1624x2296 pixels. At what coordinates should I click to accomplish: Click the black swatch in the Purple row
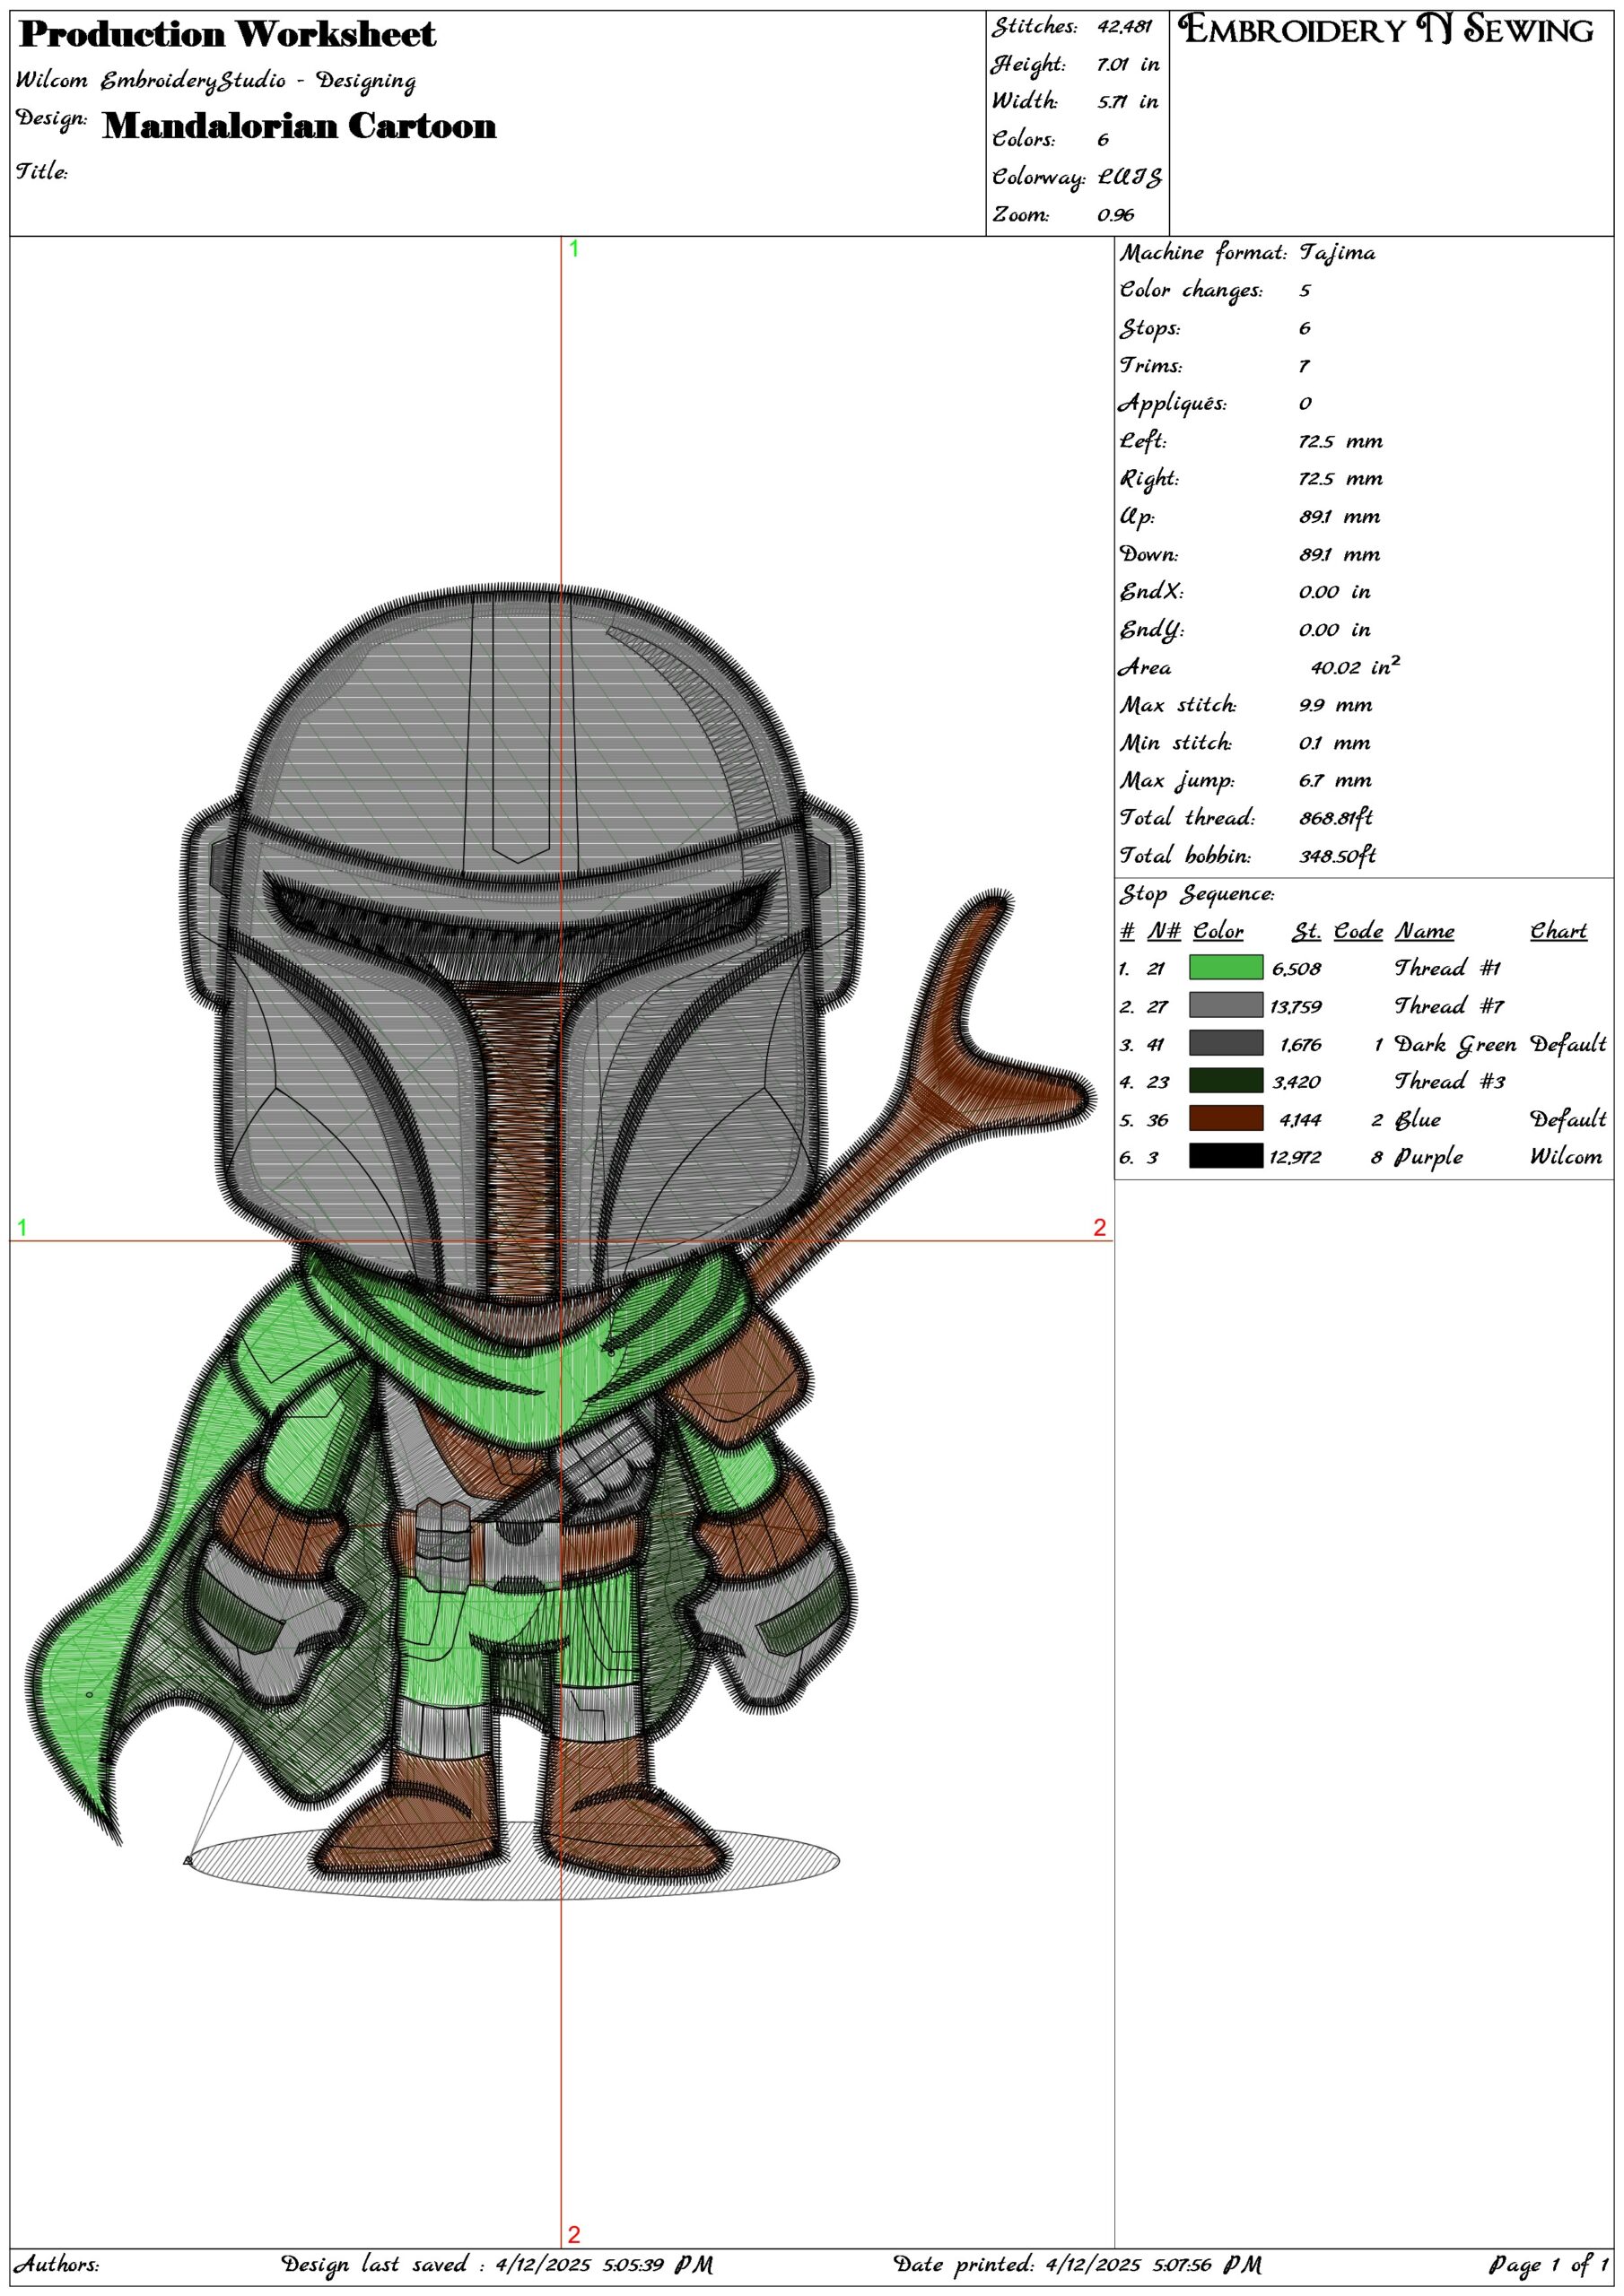pyautogui.click(x=1226, y=1156)
